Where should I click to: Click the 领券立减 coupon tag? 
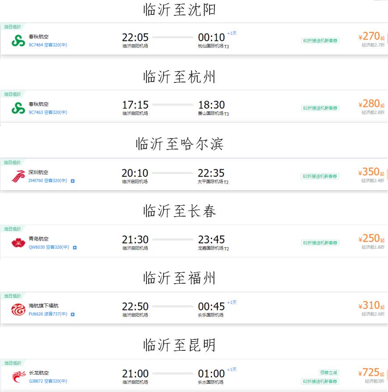pyautogui.click(x=328, y=373)
